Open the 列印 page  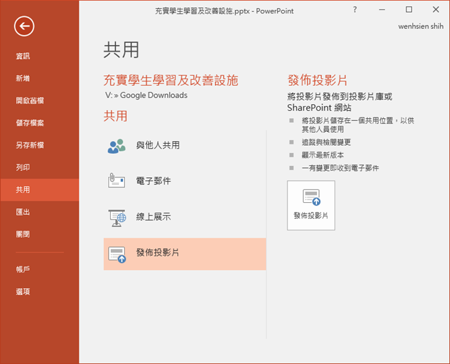[x=23, y=167]
